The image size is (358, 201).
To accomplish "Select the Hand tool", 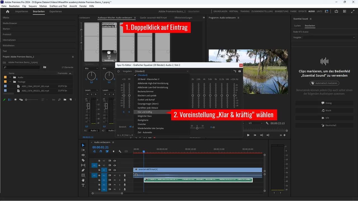I will tap(83, 180).
